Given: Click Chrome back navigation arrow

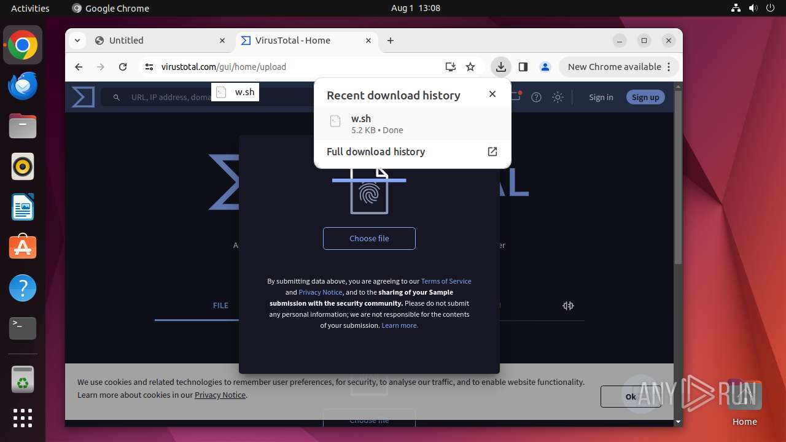Looking at the screenshot, I should point(79,67).
